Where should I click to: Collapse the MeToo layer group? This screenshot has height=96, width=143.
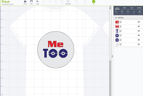point(116,18)
